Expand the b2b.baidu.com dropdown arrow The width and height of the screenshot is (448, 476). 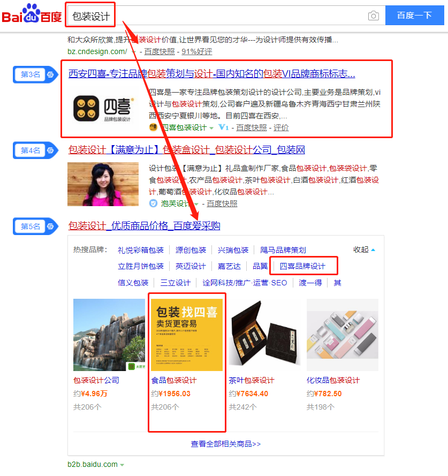tap(122, 465)
